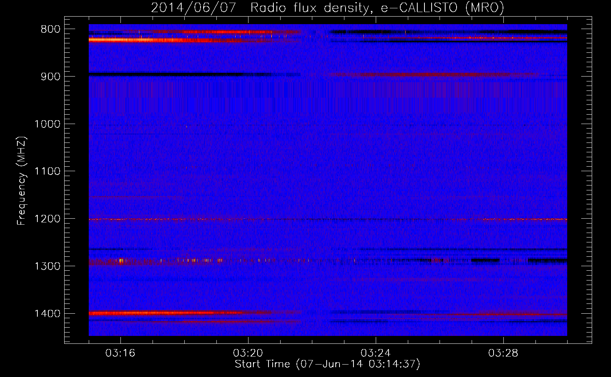
Task: Click the "1400" frequency tick label
Action: (48, 314)
